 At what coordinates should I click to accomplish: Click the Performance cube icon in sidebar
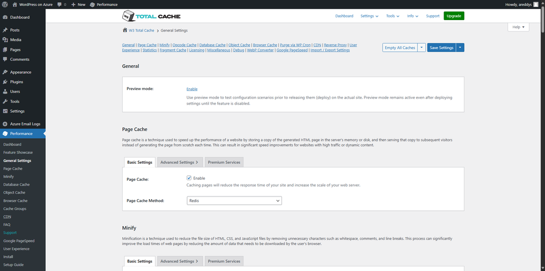pyautogui.click(x=5, y=134)
